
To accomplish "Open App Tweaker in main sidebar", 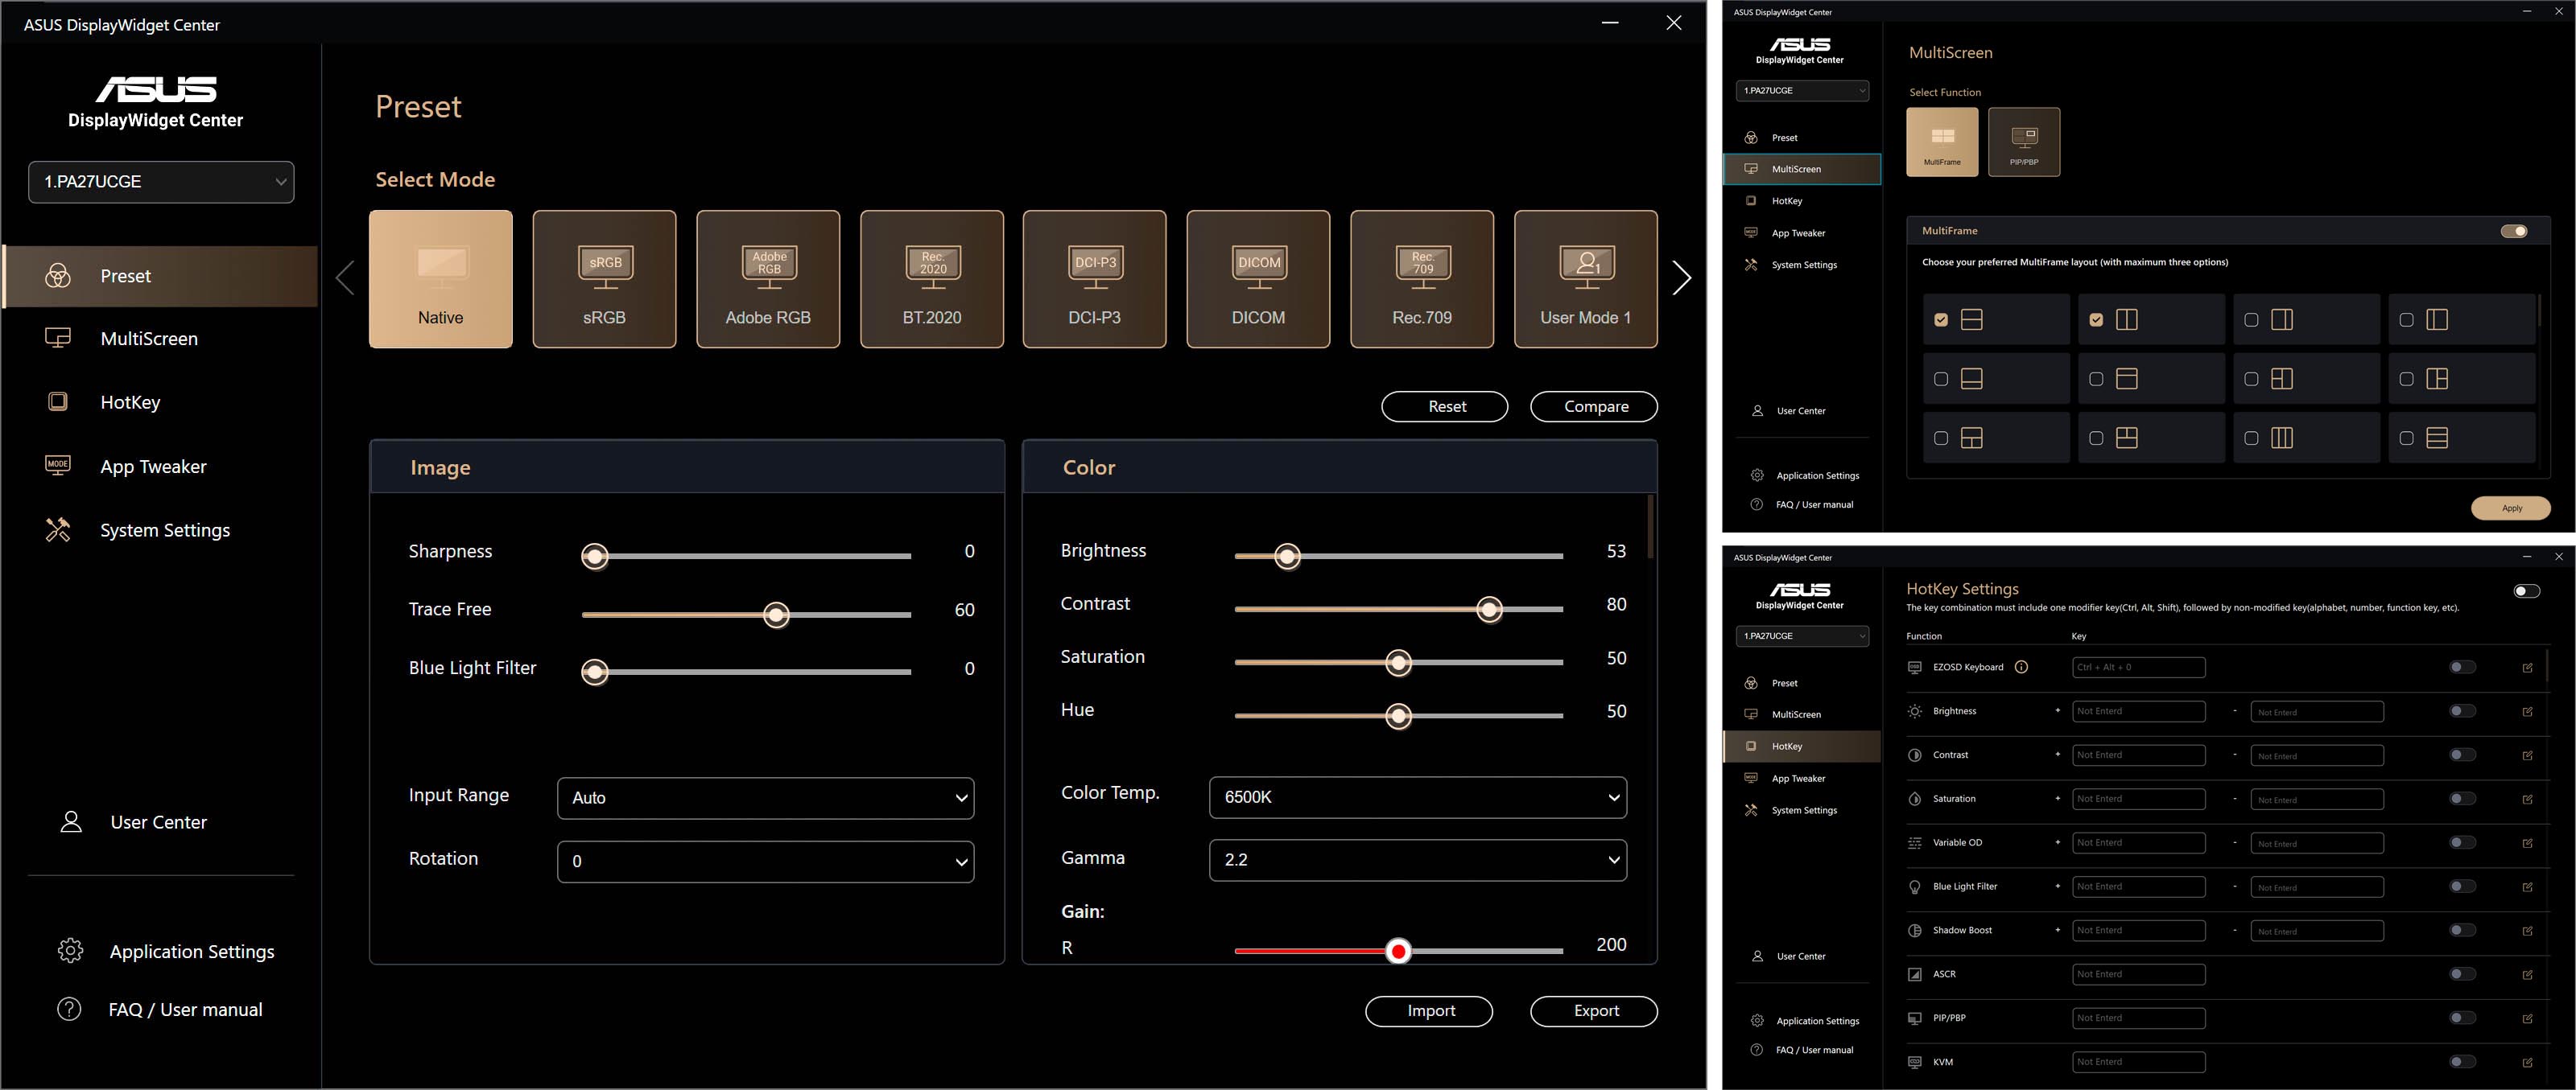I will tap(153, 467).
